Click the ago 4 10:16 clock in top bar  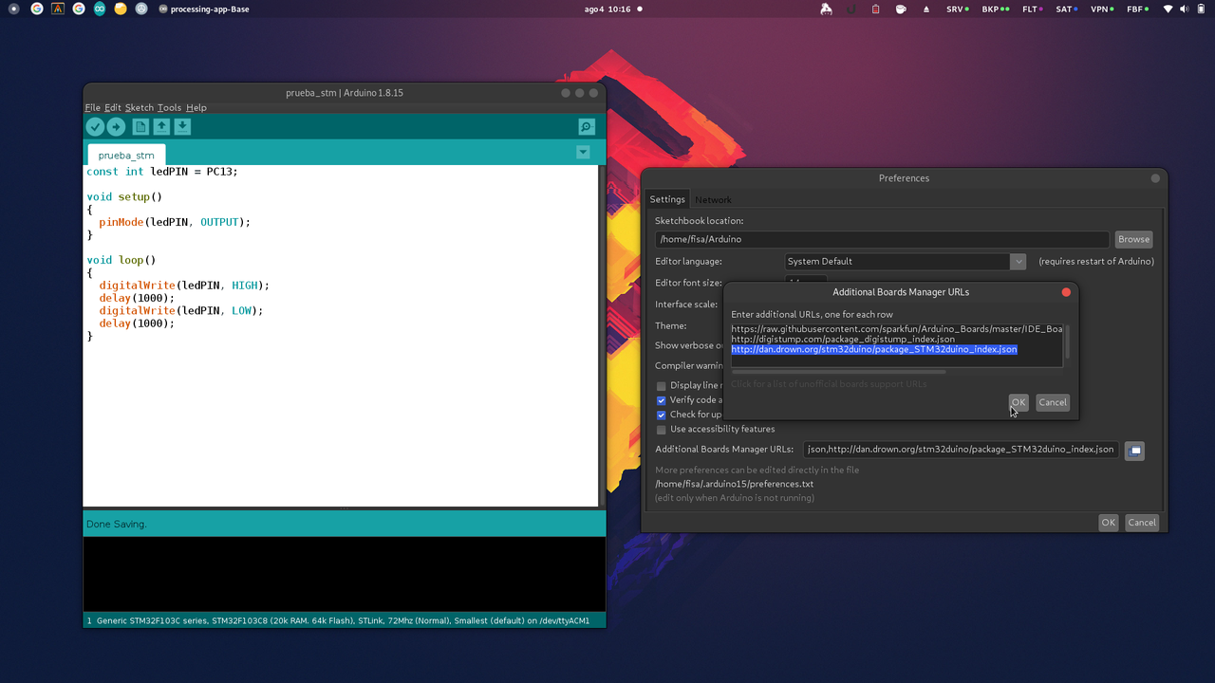(607, 9)
